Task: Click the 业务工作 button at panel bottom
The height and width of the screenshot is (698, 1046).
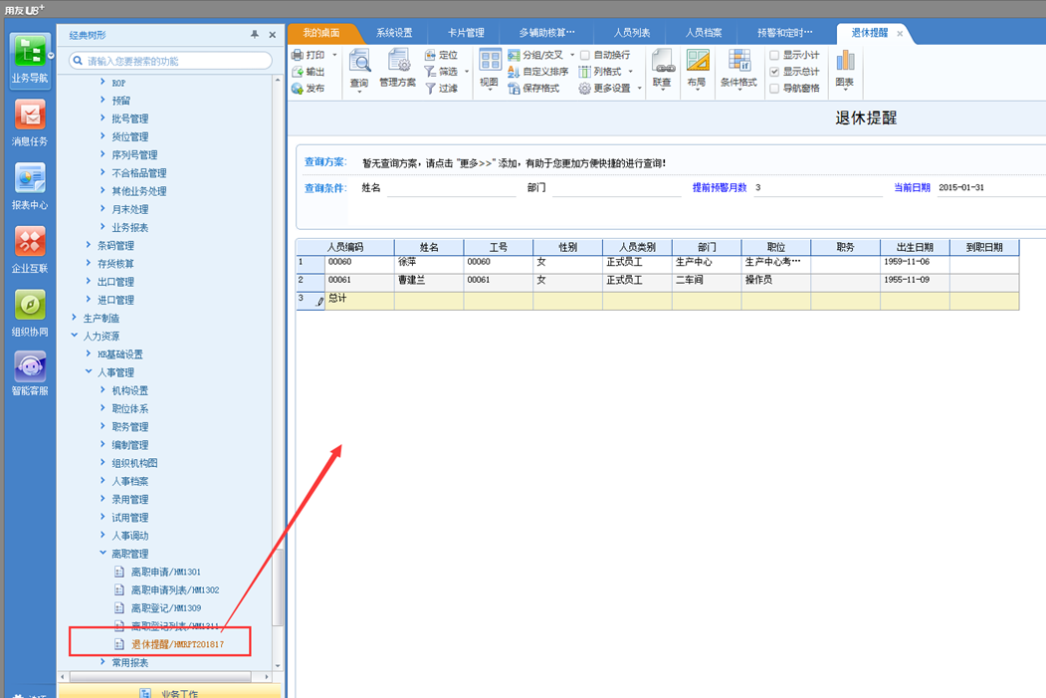Action: tap(171, 693)
